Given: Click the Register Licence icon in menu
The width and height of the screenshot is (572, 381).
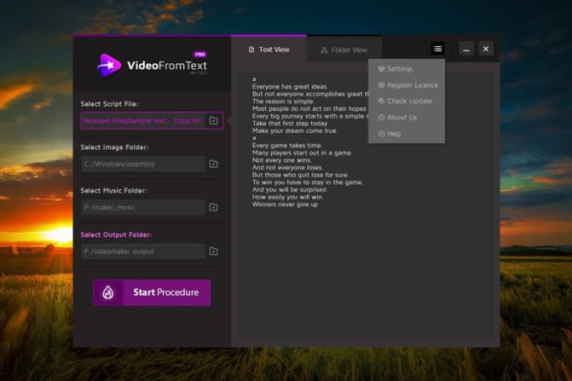Looking at the screenshot, I should coord(381,85).
